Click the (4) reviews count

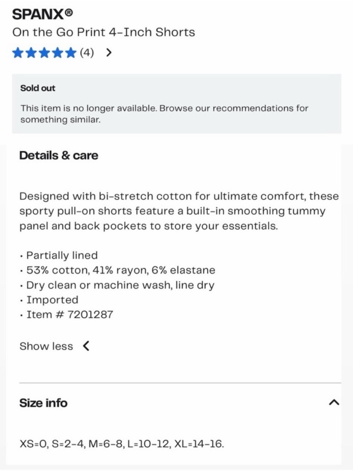[x=87, y=53]
